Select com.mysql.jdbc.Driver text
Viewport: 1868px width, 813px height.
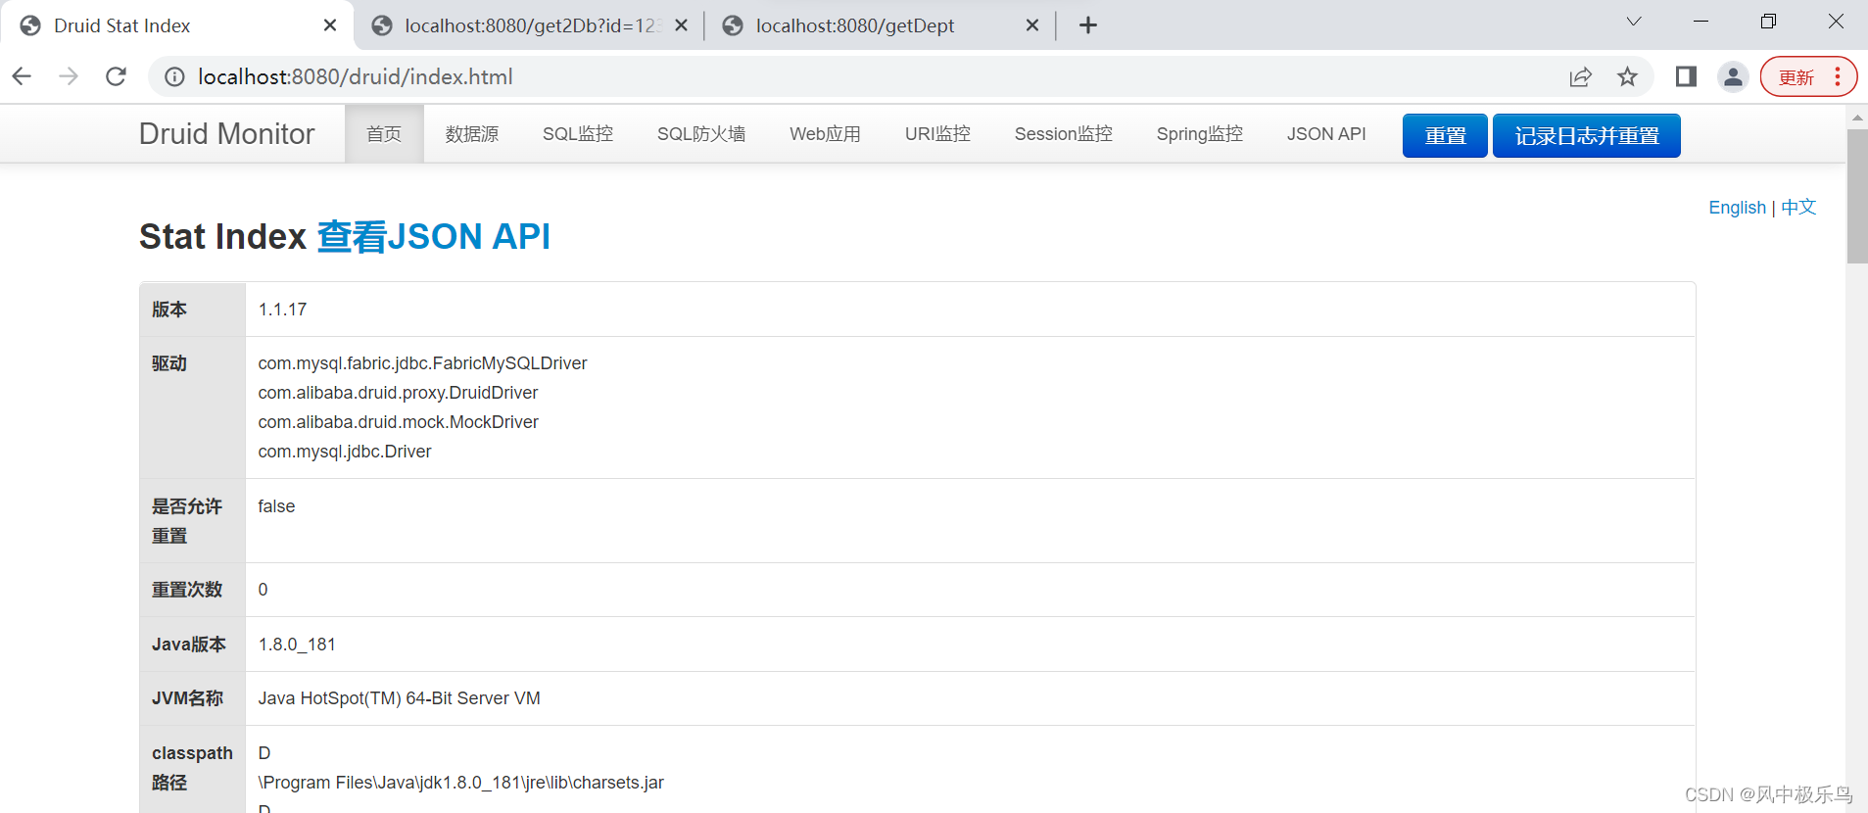click(345, 452)
